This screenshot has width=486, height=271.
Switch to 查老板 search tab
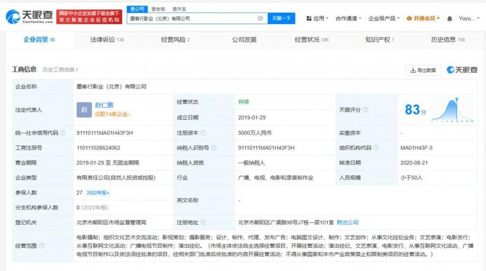click(158, 9)
